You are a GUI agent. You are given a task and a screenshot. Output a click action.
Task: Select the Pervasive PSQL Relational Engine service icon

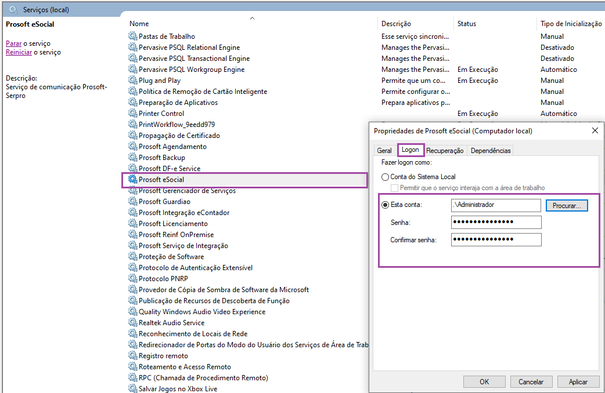(133, 48)
